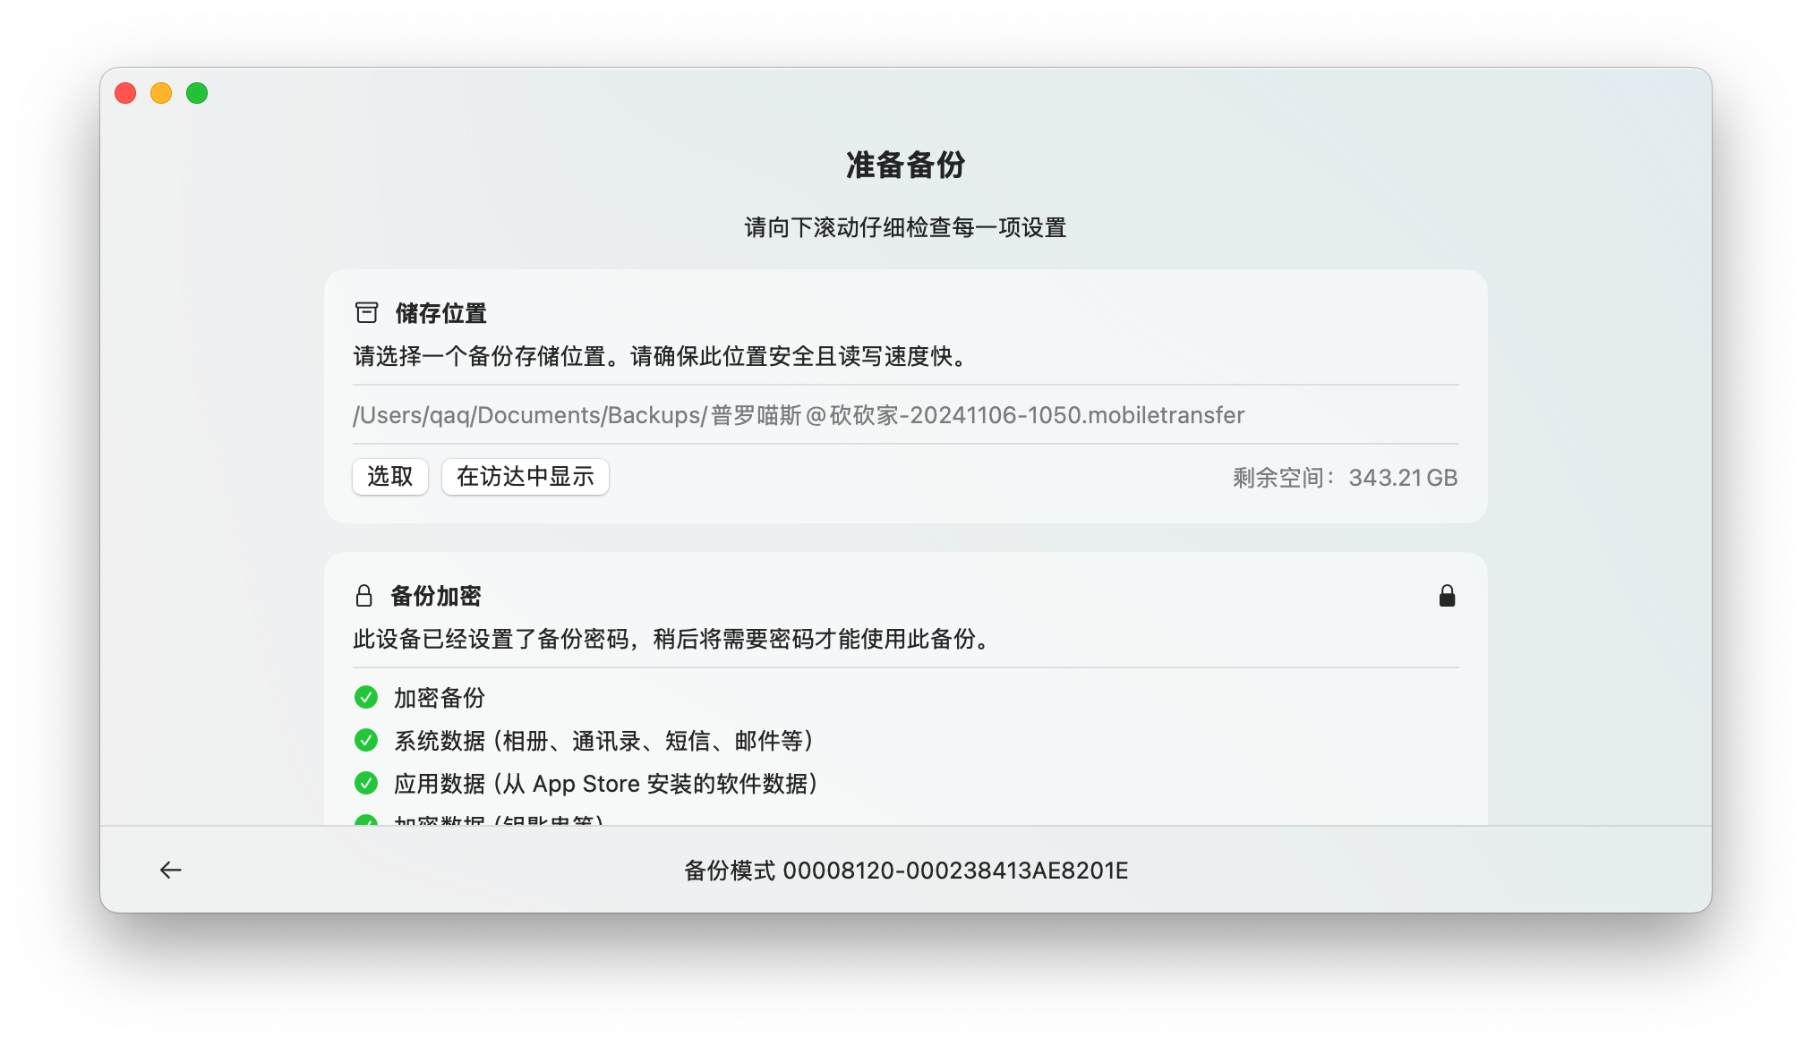Click the green checkmark next to 系统数据
The height and width of the screenshot is (1045, 1812).
tap(366, 739)
